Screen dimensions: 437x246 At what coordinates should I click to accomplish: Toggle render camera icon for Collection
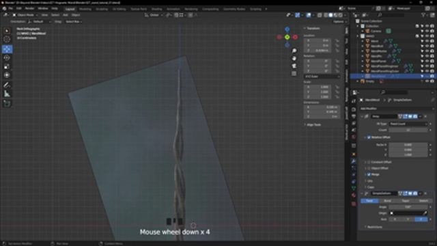(x=432, y=26)
